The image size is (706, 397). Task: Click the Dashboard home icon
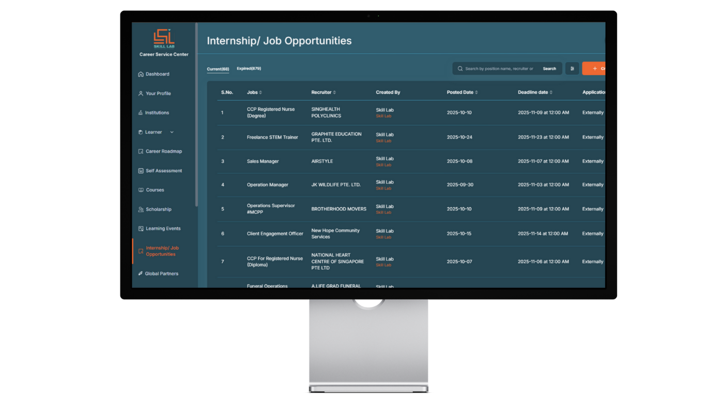pos(141,74)
